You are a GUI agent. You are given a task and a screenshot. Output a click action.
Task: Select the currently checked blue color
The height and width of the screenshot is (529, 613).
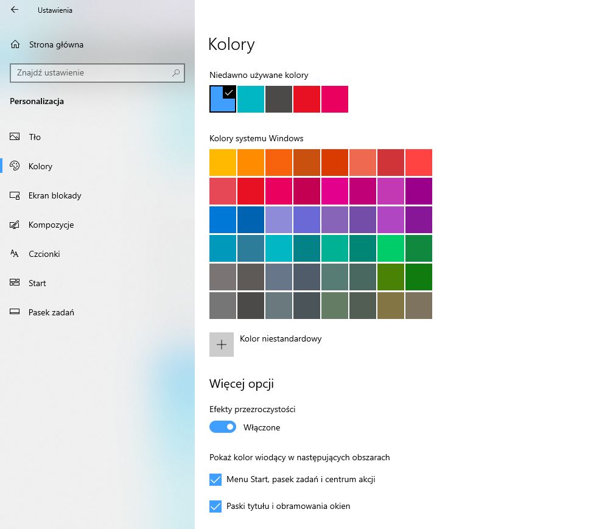coord(222,99)
